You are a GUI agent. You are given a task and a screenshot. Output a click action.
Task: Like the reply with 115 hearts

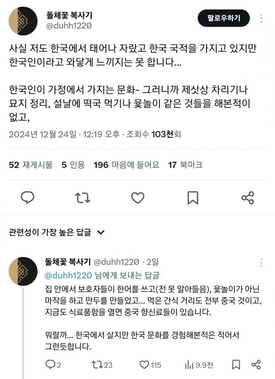[x=150, y=364]
